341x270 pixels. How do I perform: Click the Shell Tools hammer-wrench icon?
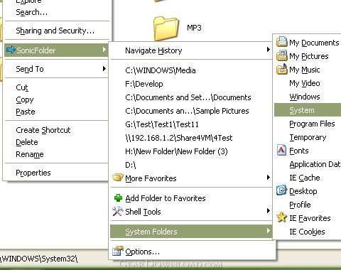[118, 211]
